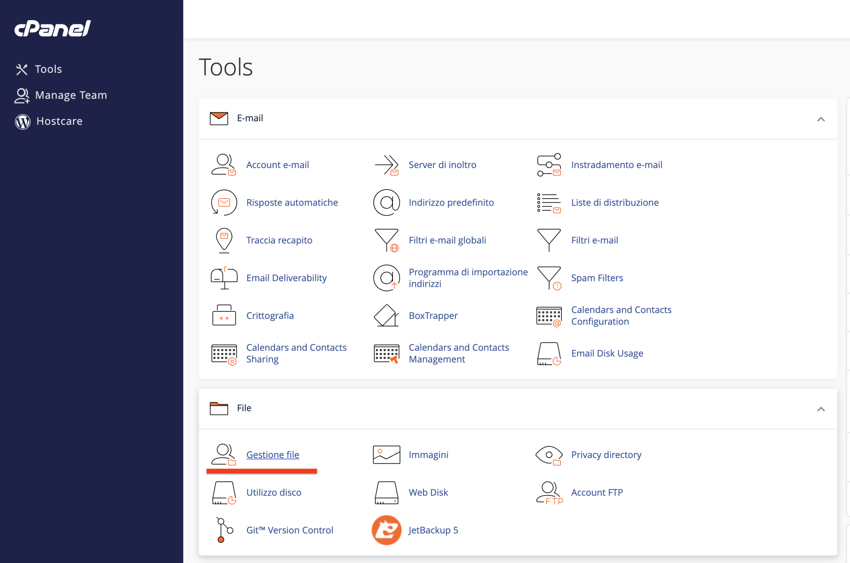Open Git Version Control link
This screenshot has height=563, width=850.
point(289,530)
